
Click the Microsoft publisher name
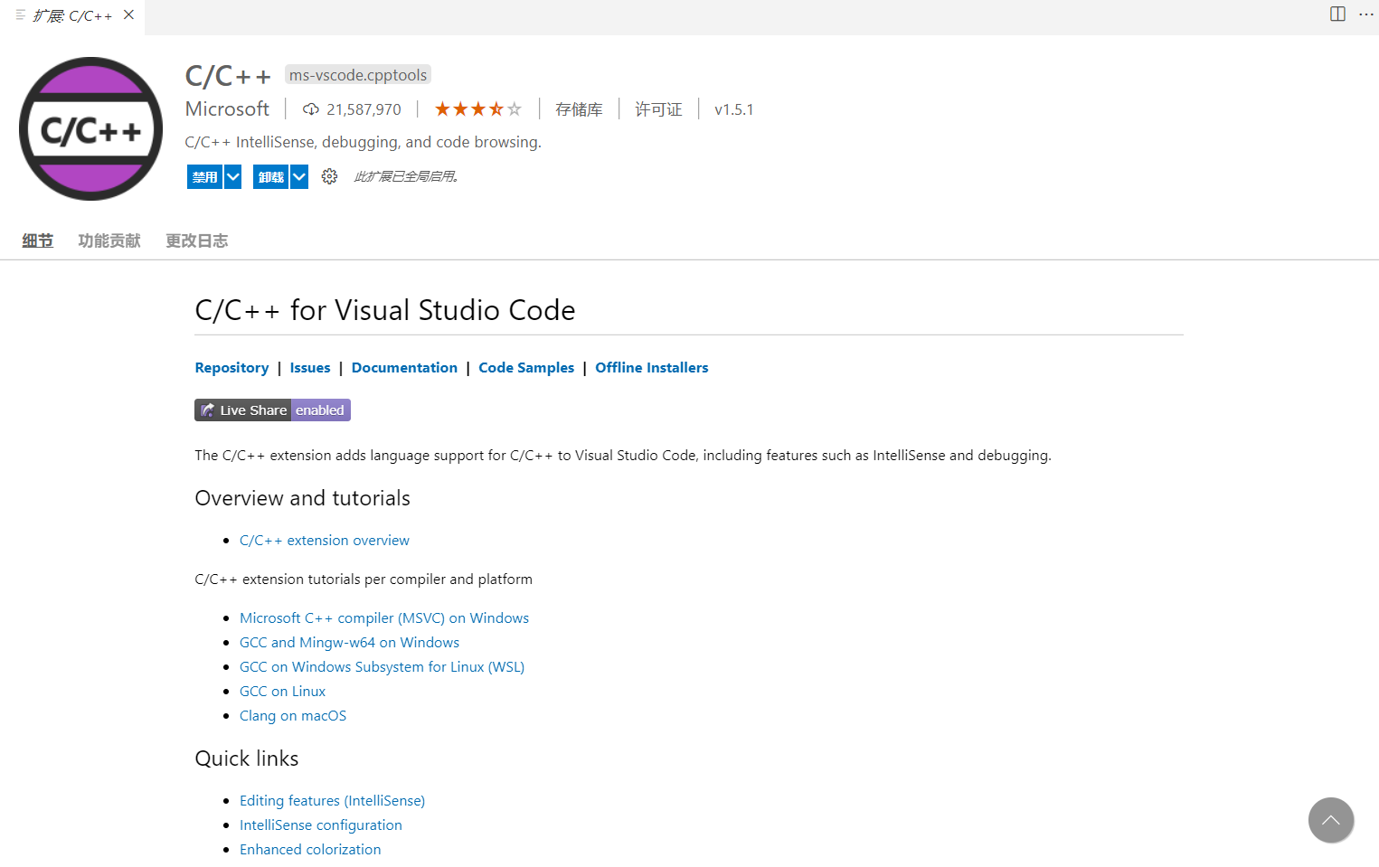[x=227, y=108]
